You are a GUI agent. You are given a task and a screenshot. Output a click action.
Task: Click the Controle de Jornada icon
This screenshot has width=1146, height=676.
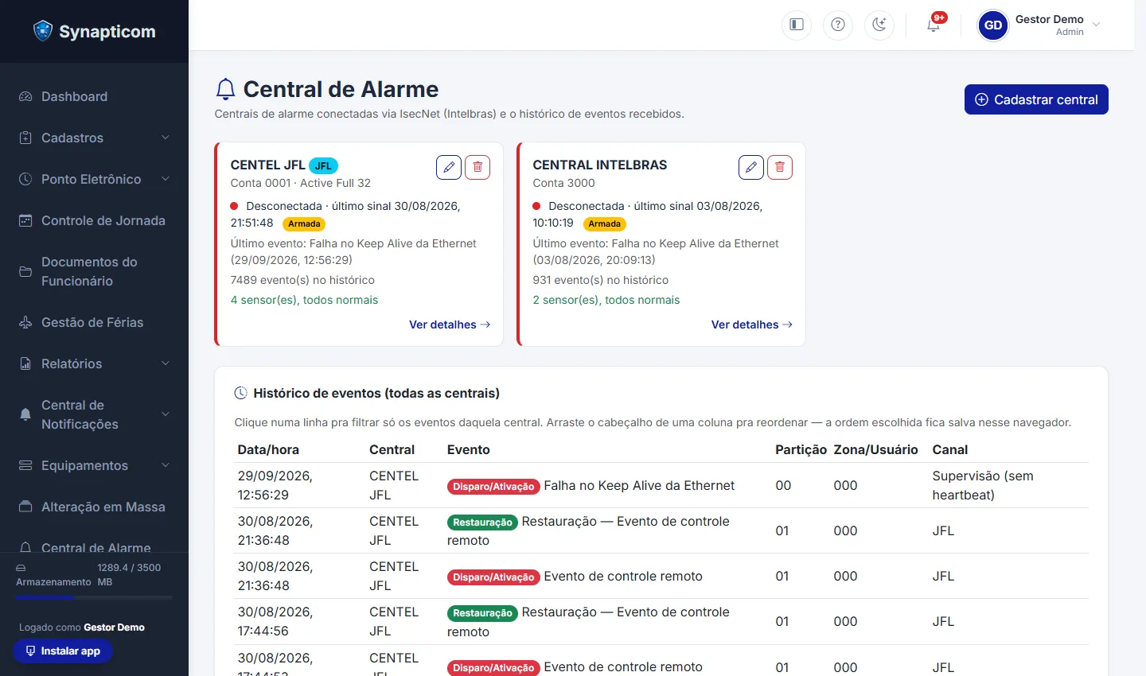pyautogui.click(x=25, y=220)
